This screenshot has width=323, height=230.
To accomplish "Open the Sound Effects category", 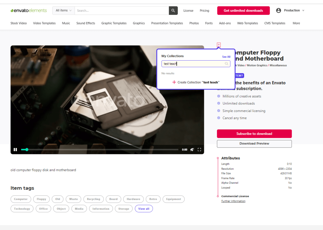I will [x=86, y=23].
